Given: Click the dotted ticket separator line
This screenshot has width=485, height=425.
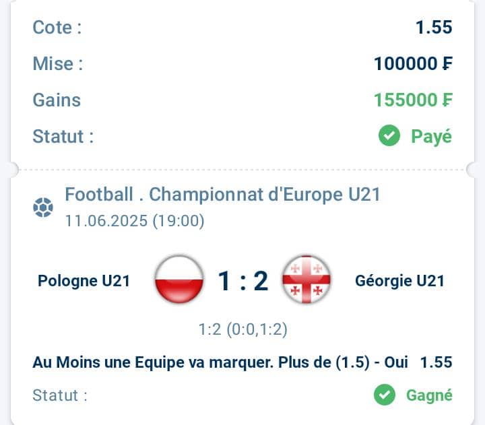Looking at the screenshot, I should click(243, 170).
